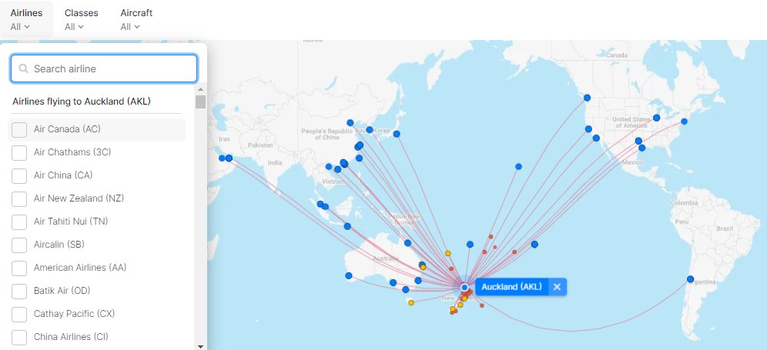Image resolution: width=767 pixels, height=350 pixels.
Task: Click 'Airlines flying to Auckland (AKL)' heading
Action: click(82, 102)
